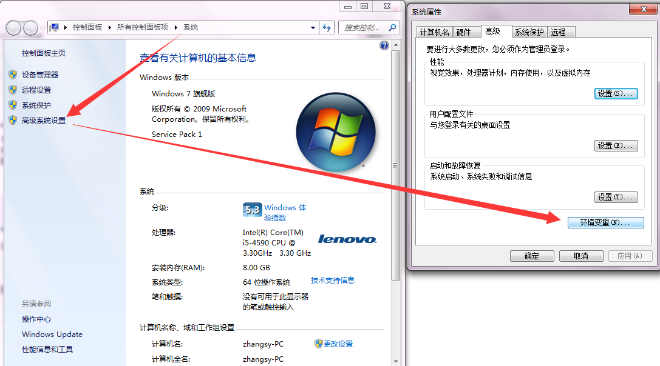Click the 5.3 Windows experience score badge
Screen dimensions: 660x366
(x=252, y=210)
